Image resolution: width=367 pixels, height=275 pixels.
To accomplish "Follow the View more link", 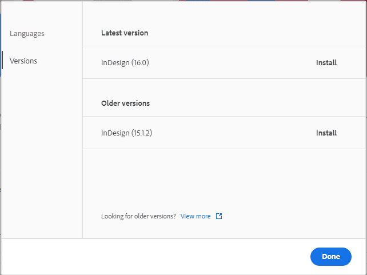I will pos(196,216).
